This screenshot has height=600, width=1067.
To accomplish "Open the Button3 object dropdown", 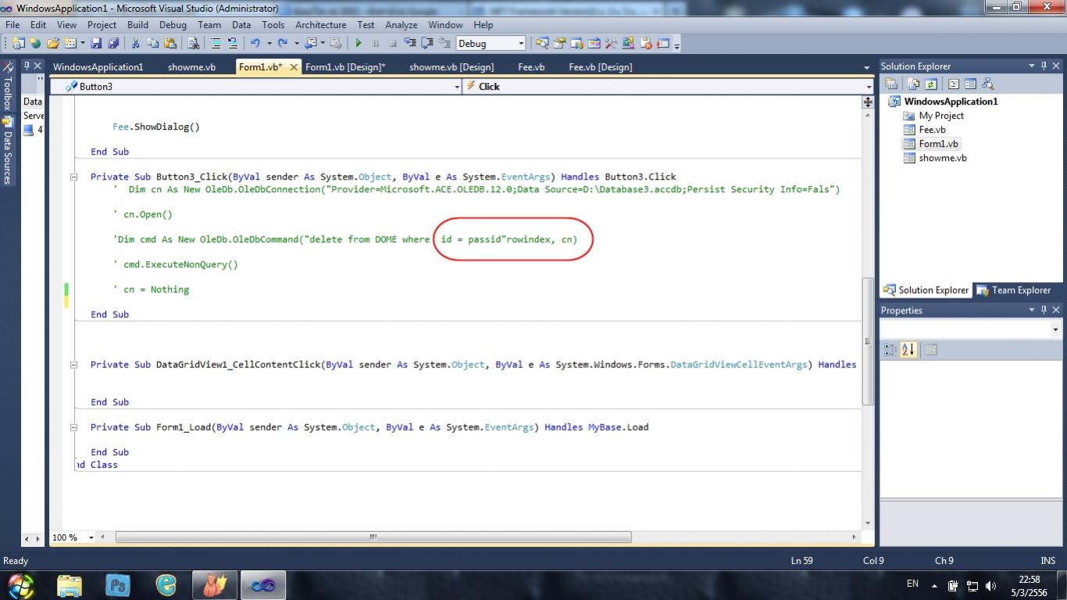I will pyautogui.click(x=457, y=87).
